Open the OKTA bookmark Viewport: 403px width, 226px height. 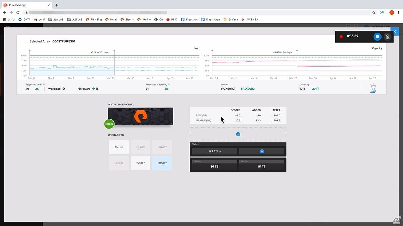[24, 20]
